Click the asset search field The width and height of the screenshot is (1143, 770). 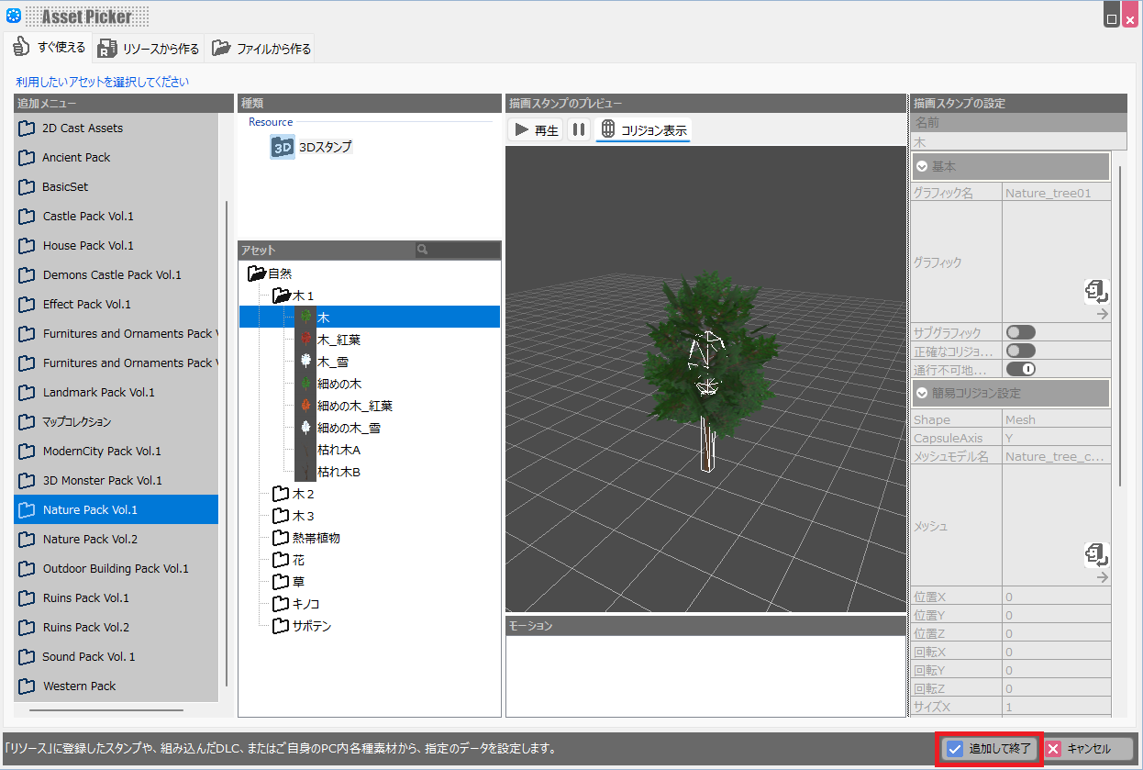coord(463,250)
